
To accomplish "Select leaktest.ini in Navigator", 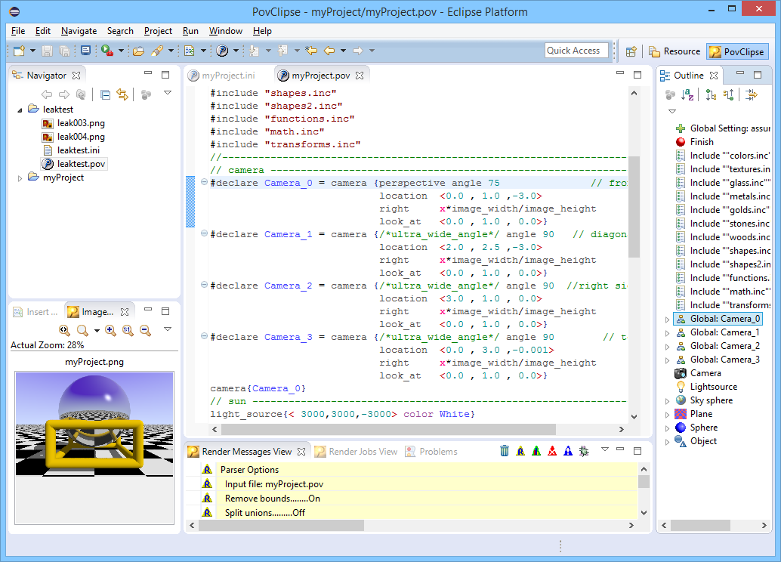I will (79, 150).
